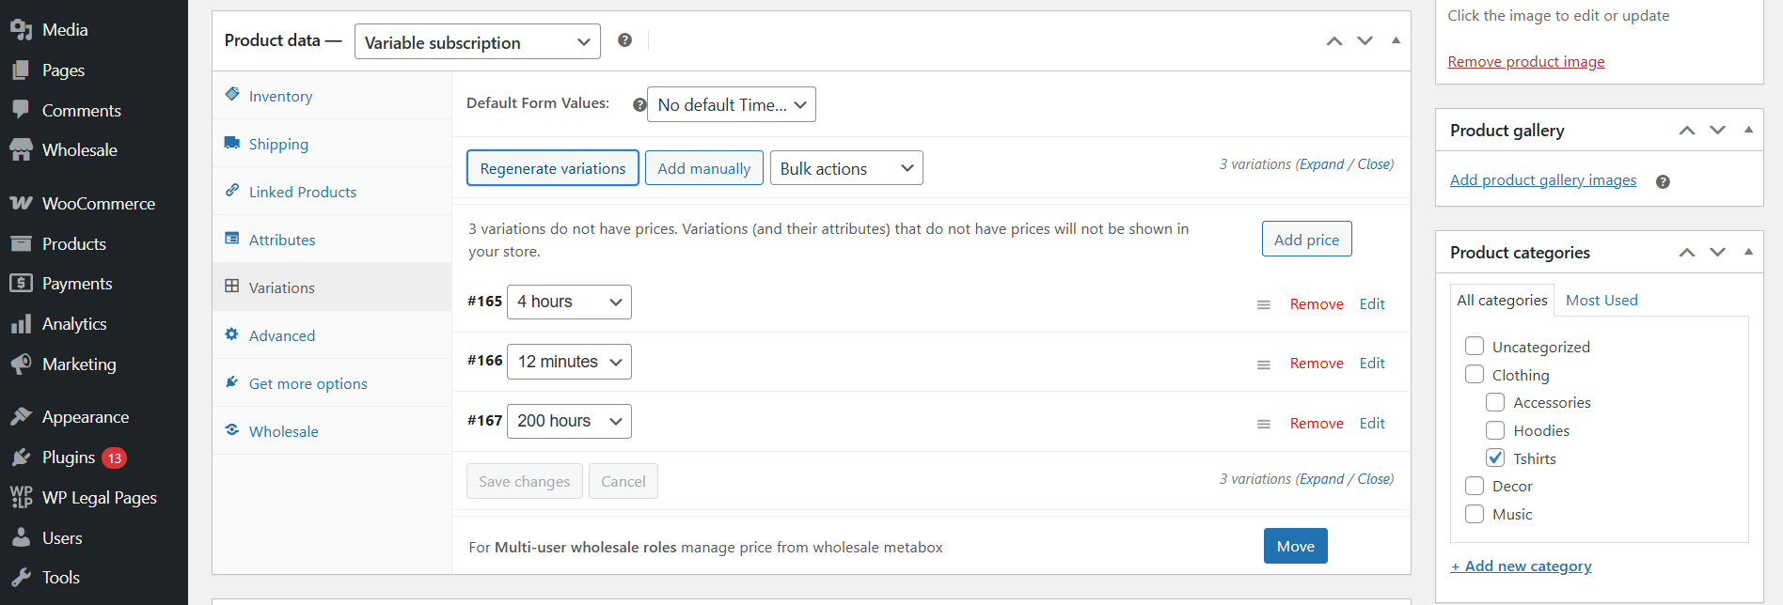Click the Payments dollar icon
The height and width of the screenshot is (605, 1783).
point(21,284)
